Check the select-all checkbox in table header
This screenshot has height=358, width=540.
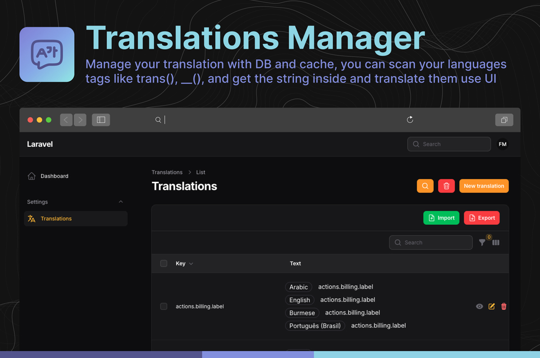(164, 264)
